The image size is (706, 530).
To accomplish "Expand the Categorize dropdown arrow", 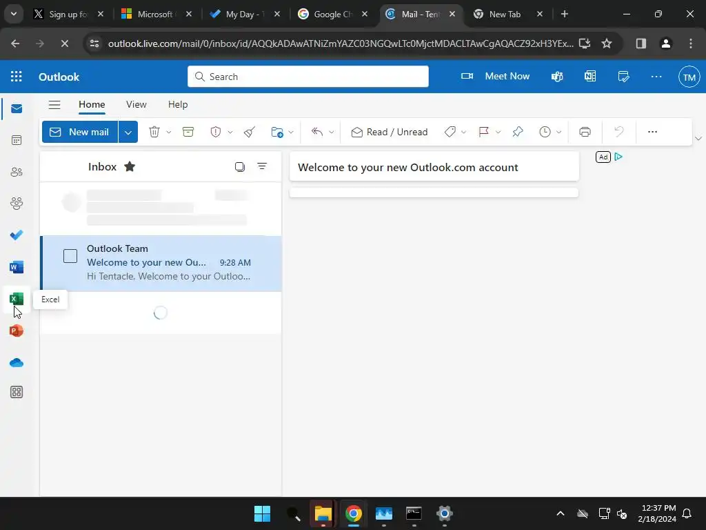I will coord(463,132).
